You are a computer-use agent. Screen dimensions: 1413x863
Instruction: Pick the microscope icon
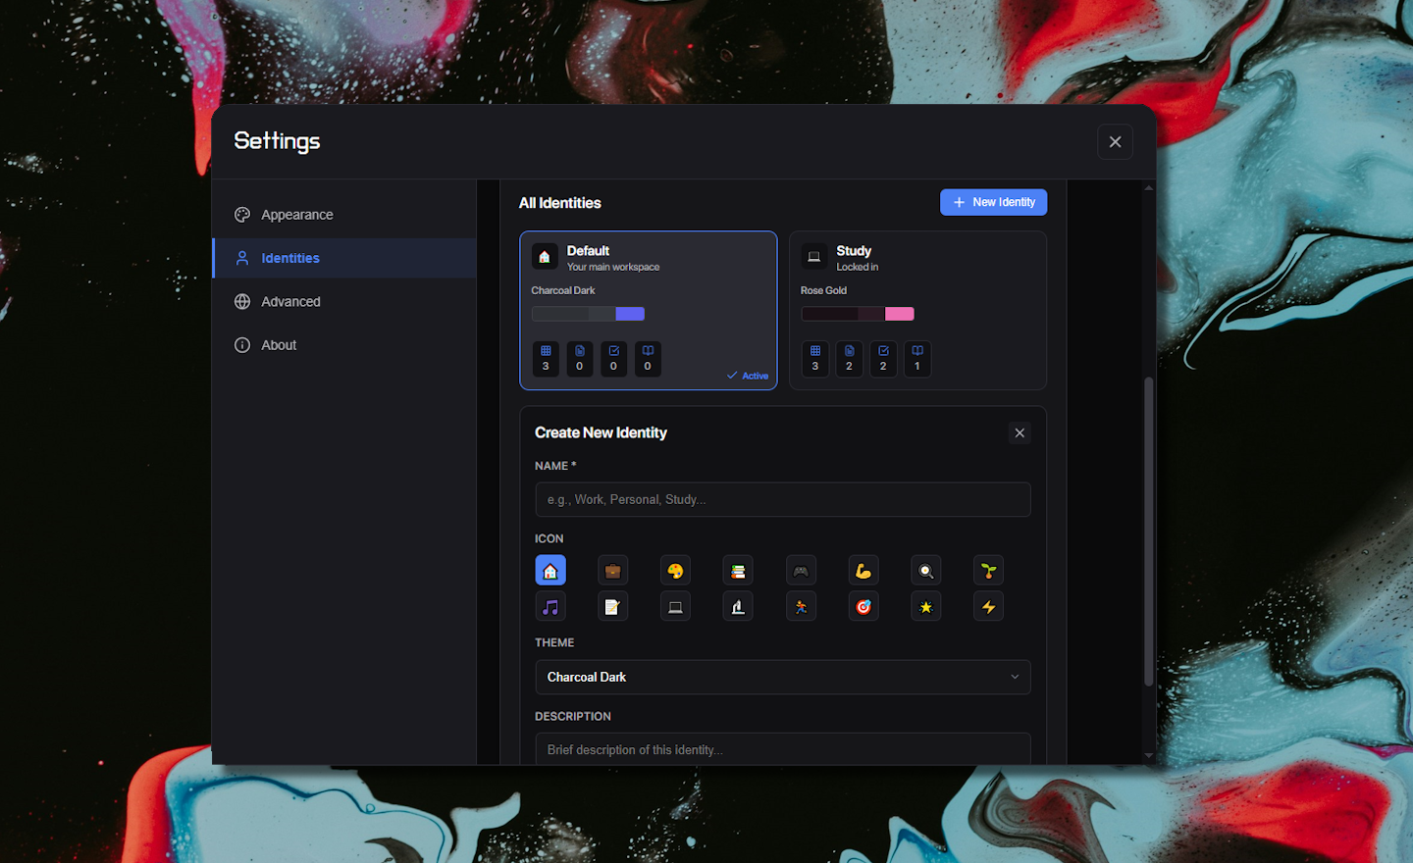pyautogui.click(x=738, y=607)
